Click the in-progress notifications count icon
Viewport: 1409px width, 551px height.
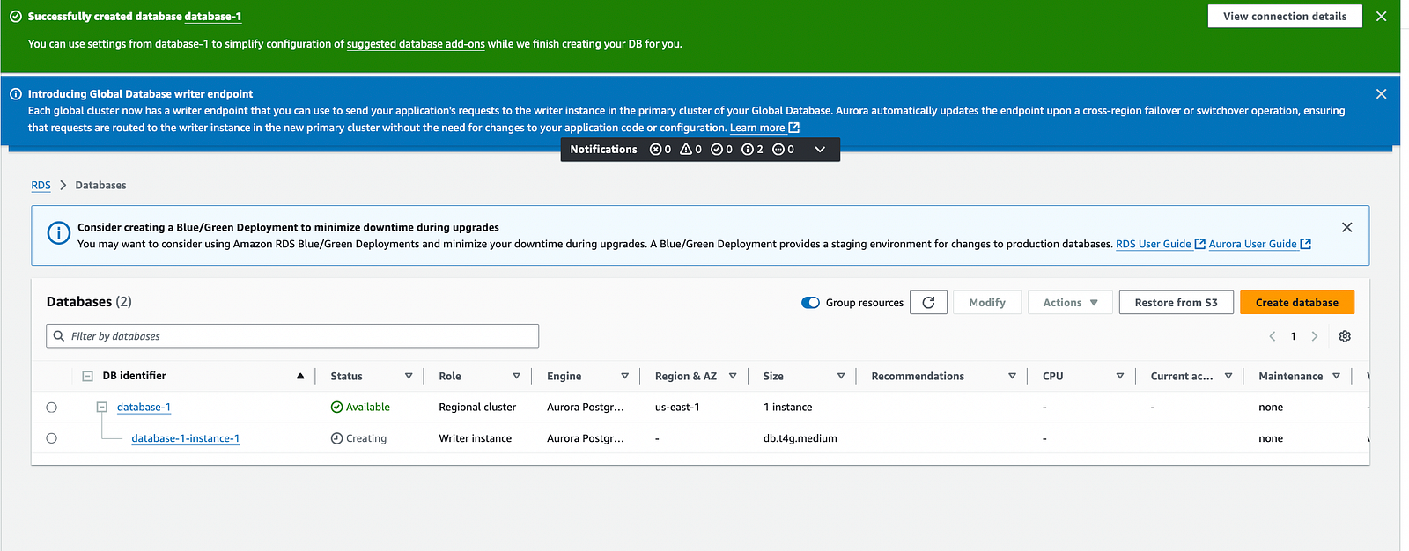778,150
